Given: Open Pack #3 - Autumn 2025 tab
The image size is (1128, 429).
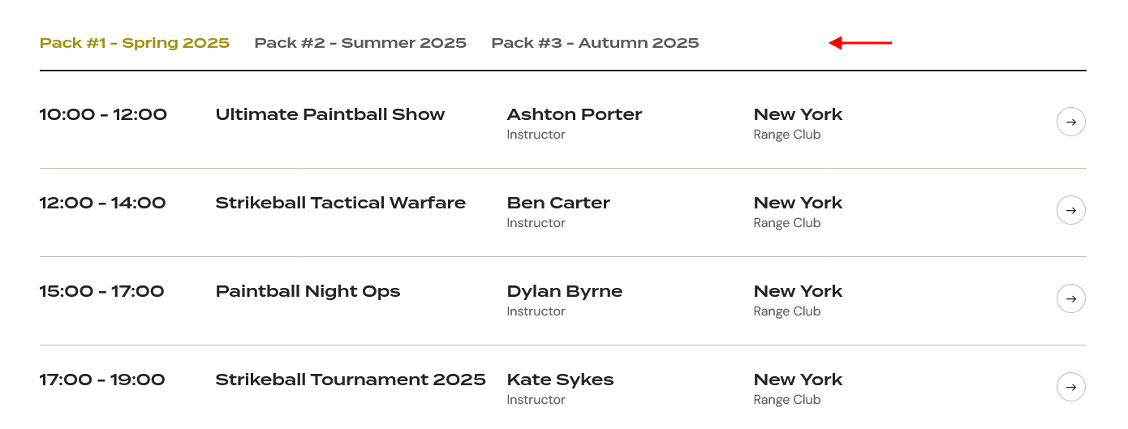Looking at the screenshot, I should click(595, 43).
